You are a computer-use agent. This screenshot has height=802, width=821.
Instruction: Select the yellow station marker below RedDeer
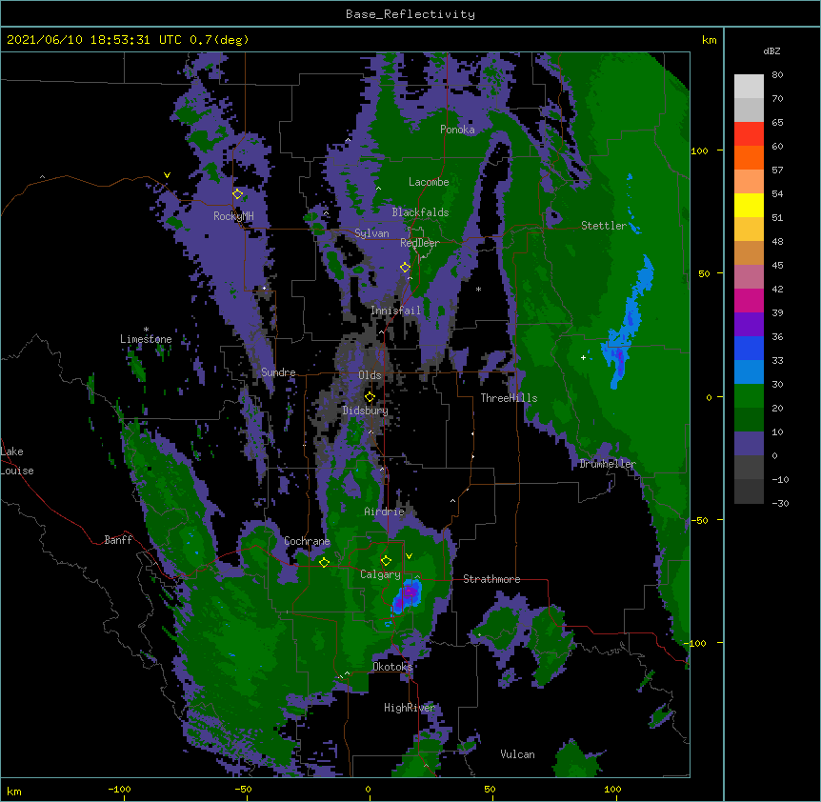tap(406, 268)
